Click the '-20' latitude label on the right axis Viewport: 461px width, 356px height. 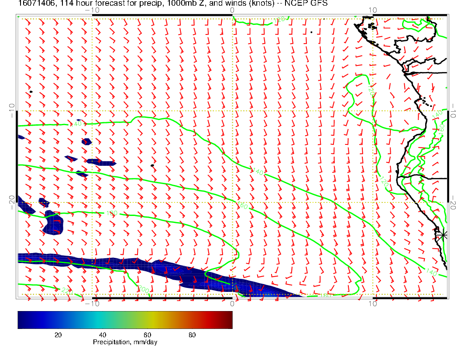coord(453,202)
